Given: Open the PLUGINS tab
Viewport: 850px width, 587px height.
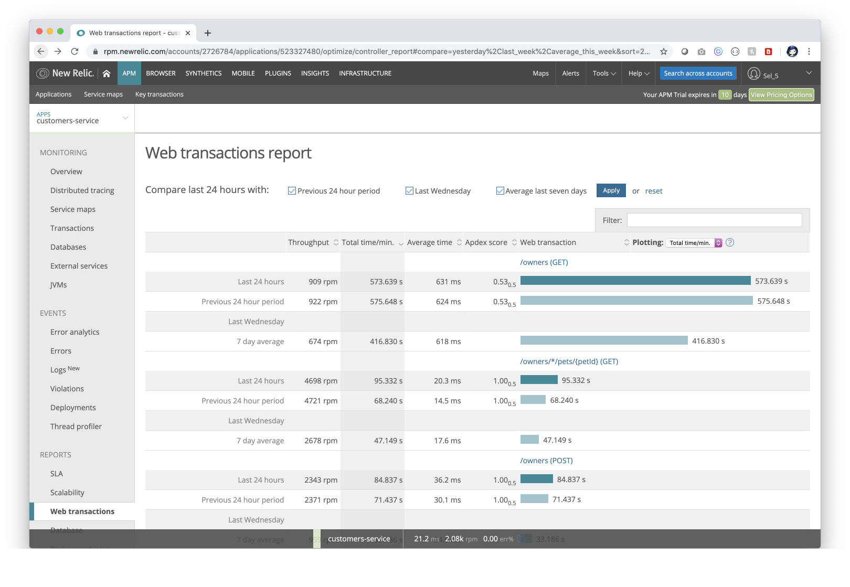Looking at the screenshot, I should [x=278, y=73].
